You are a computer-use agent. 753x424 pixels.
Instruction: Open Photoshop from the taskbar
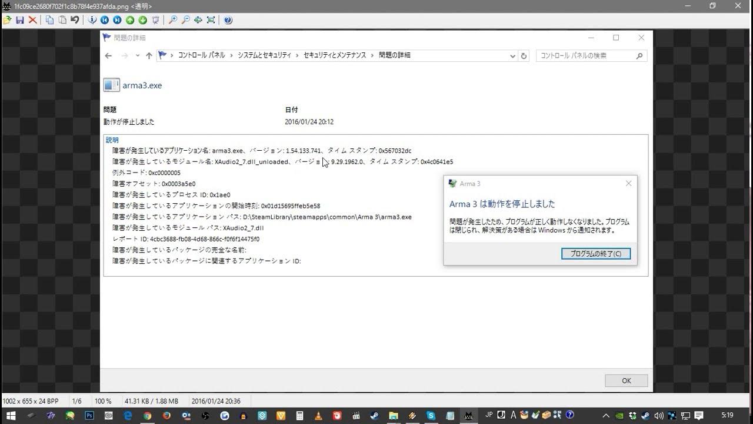[x=89, y=416]
